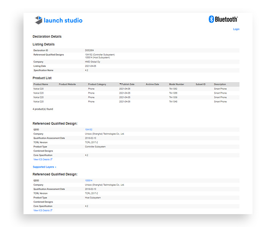Click '4 product(s) found' text
The width and height of the screenshot is (276, 227).
[43, 109]
